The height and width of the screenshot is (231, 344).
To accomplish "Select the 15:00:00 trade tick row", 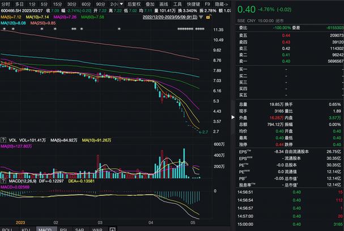I will pyautogui.click(x=290, y=224).
